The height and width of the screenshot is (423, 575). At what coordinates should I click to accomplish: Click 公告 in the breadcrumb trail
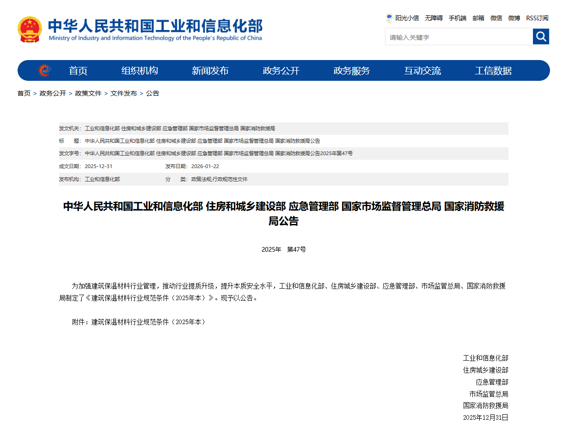[x=153, y=93]
